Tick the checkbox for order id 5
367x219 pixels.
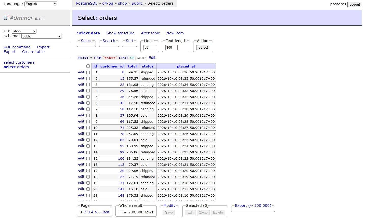click(88, 97)
